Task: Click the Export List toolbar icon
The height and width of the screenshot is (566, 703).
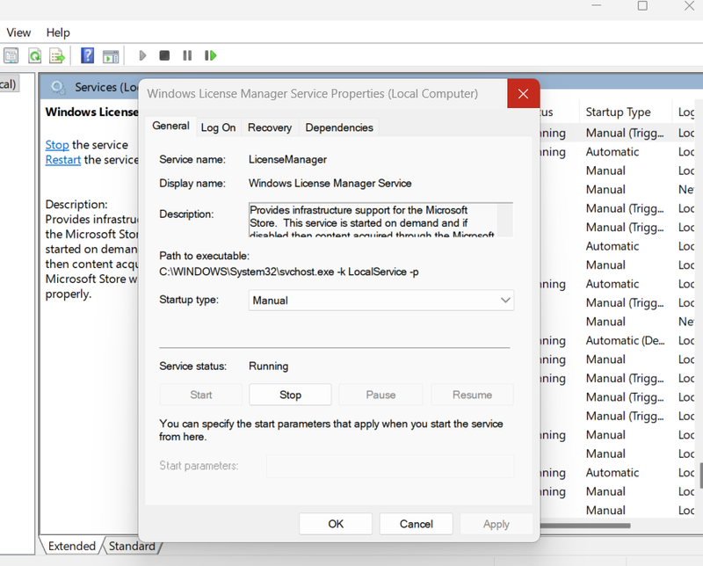Action: point(57,56)
